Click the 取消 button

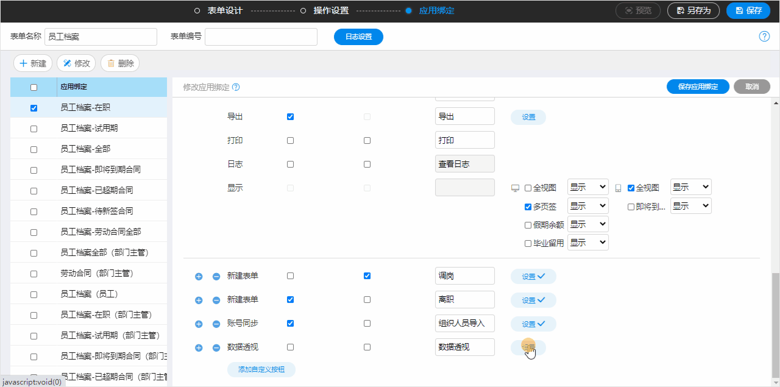(752, 87)
